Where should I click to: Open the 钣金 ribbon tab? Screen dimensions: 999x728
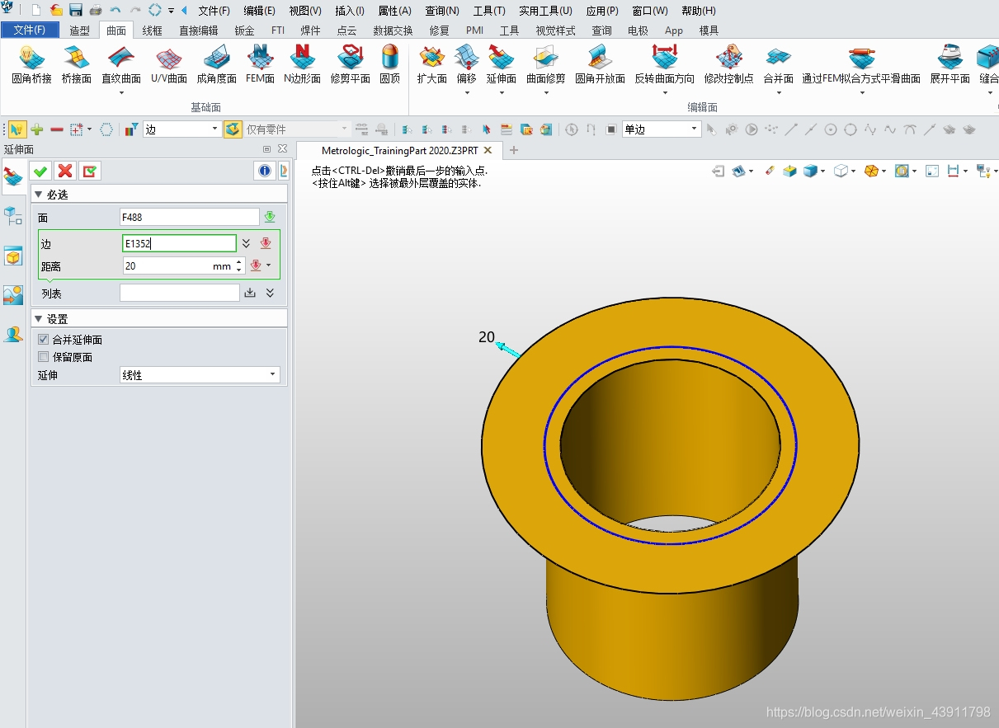coord(244,31)
